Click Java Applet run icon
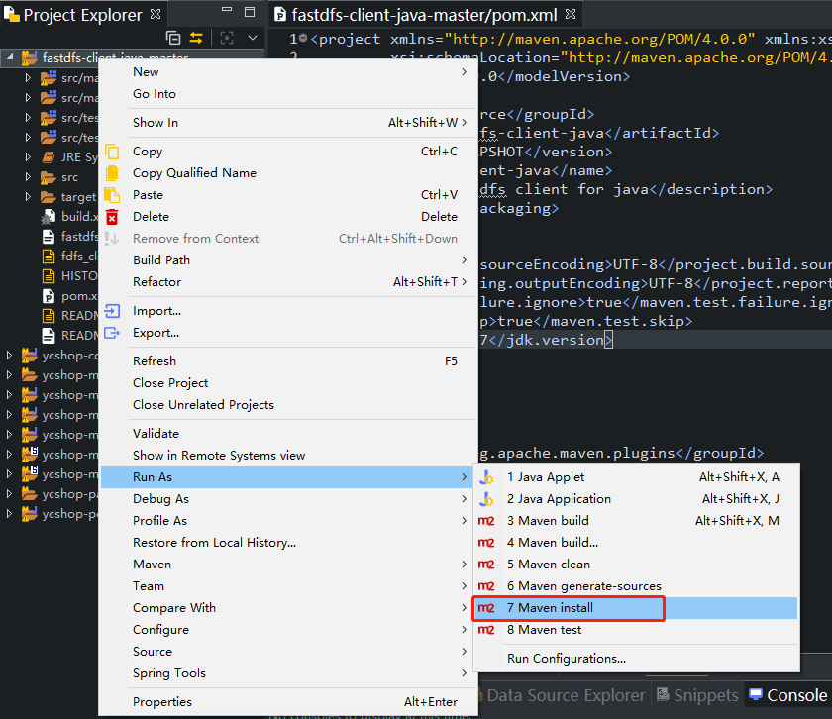Viewport: 832px width, 719px height. pyautogui.click(x=486, y=477)
